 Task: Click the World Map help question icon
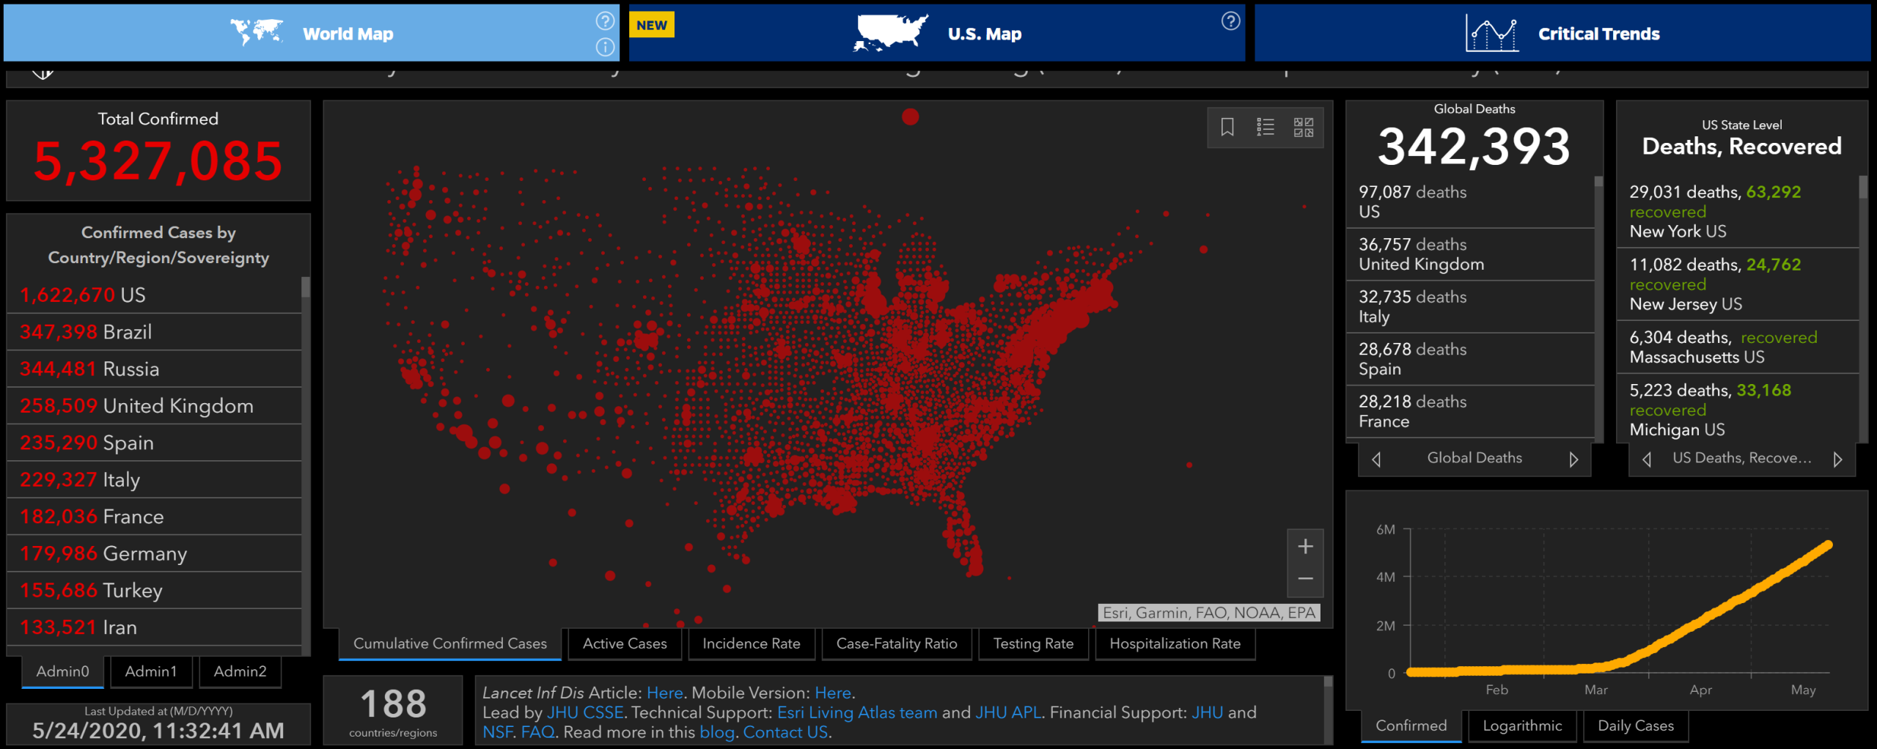click(x=605, y=21)
